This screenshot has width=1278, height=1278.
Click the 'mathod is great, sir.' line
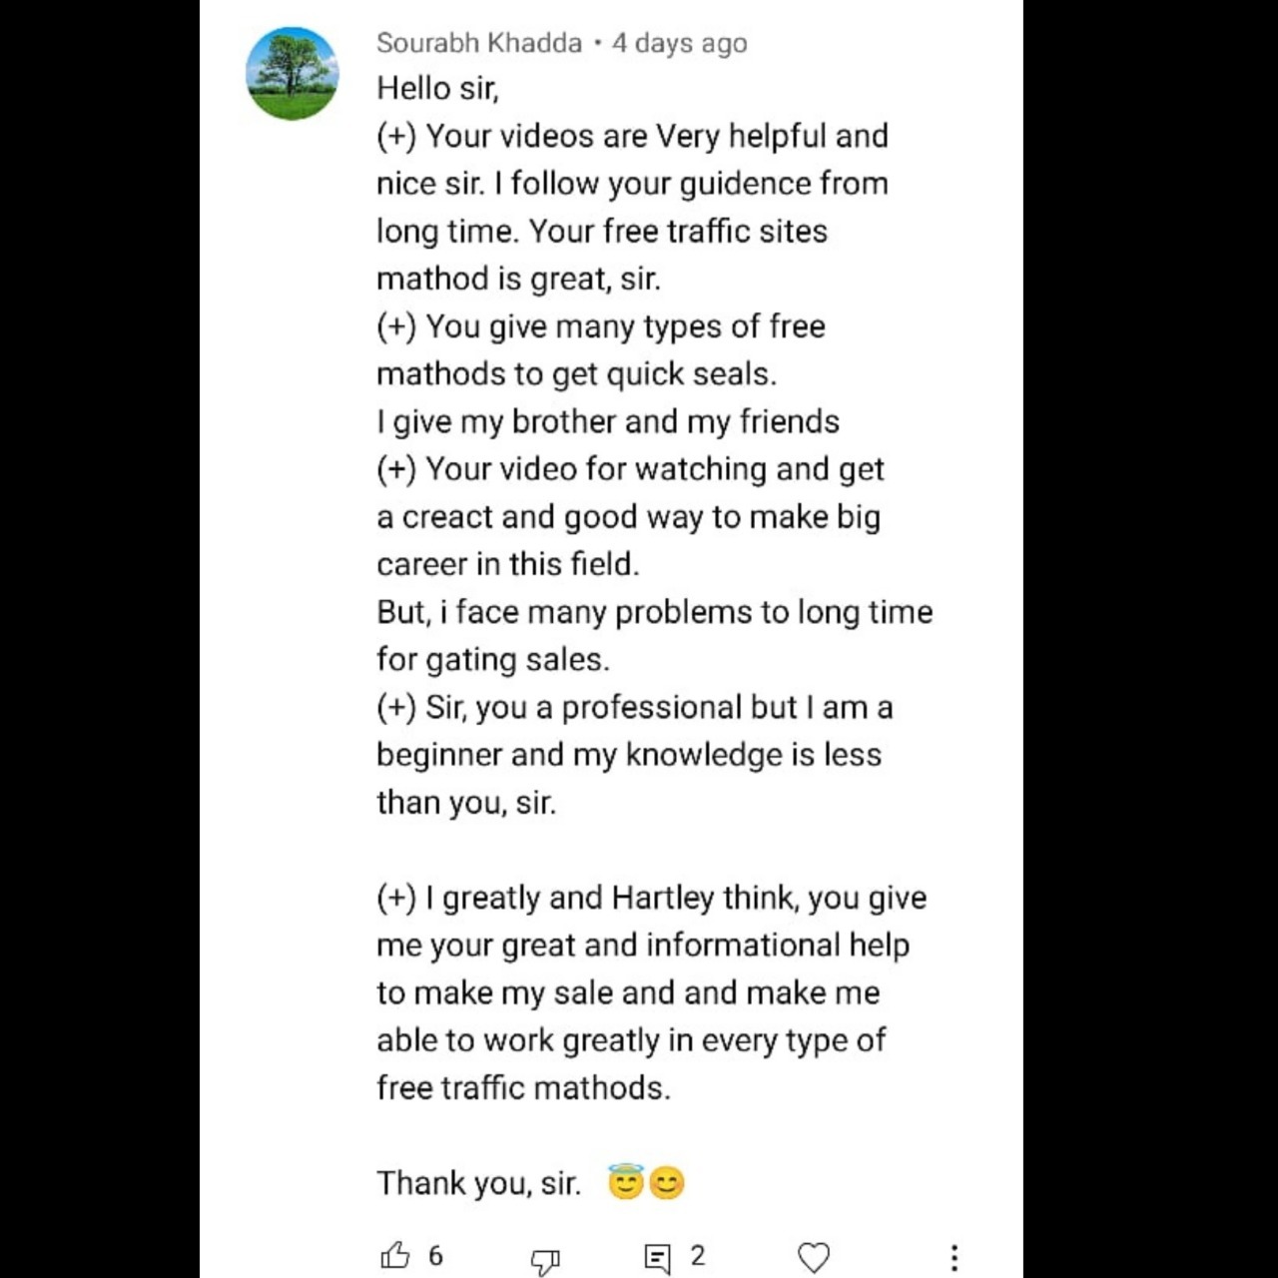[518, 279]
